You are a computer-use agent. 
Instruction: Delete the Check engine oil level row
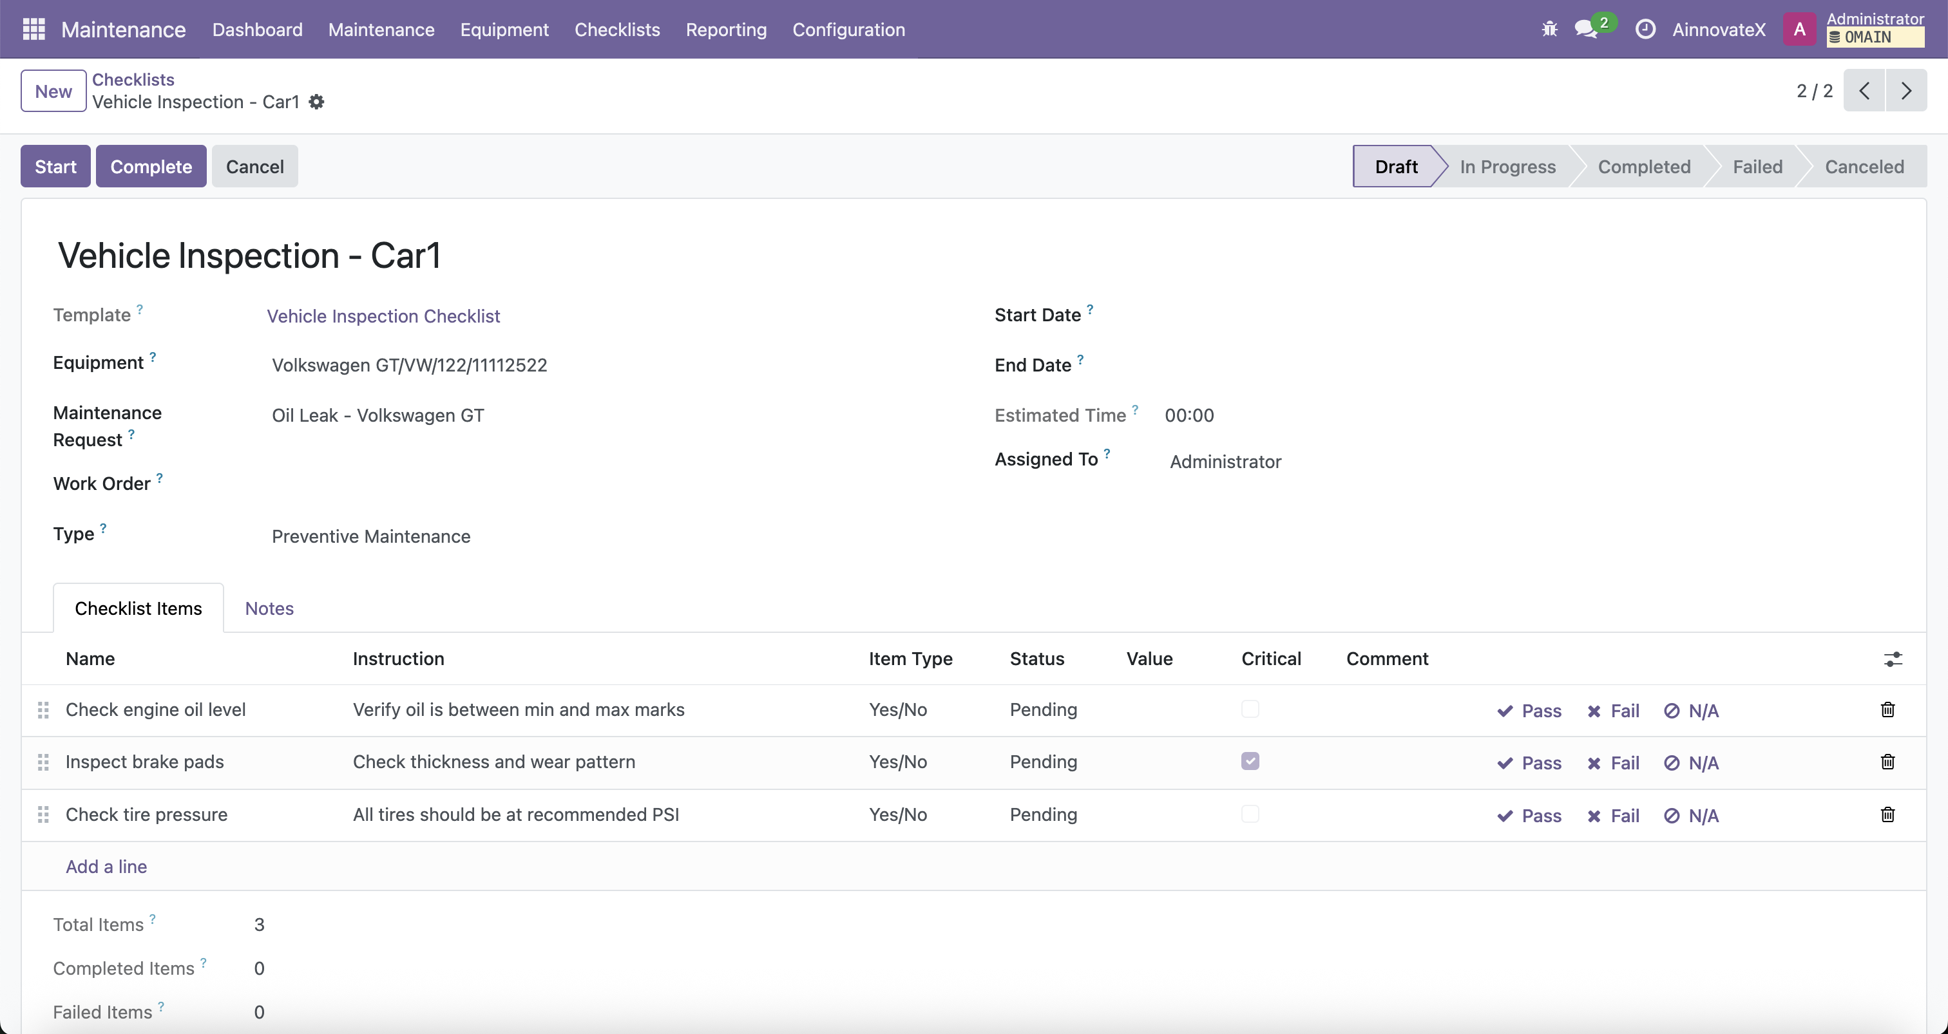pos(1887,709)
